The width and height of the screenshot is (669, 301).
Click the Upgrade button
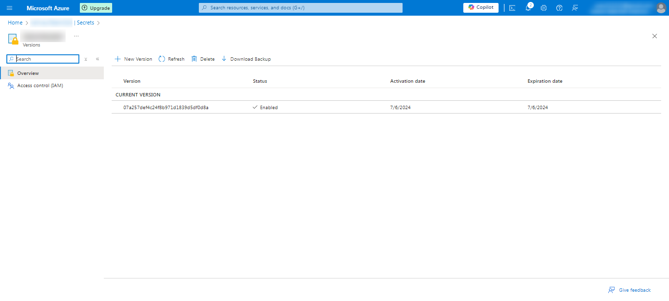(x=96, y=8)
